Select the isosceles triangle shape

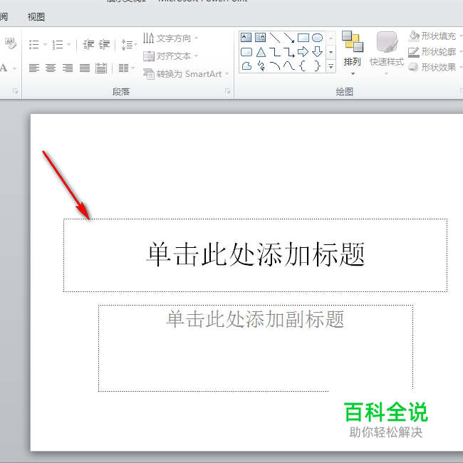(261, 52)
